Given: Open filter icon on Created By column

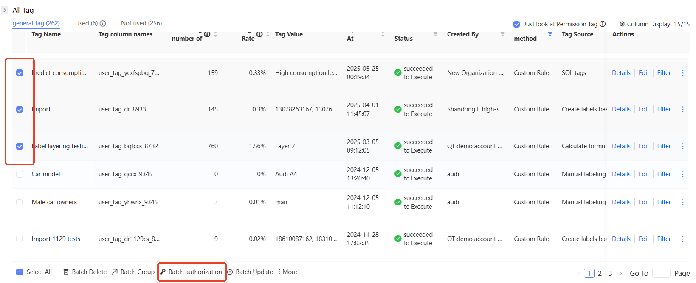Looking at the screenshot, I should pos(502,34).
